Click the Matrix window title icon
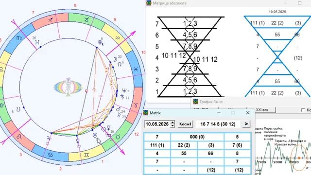The width and height of the screenshot is (311, 175). click(146, 113)
